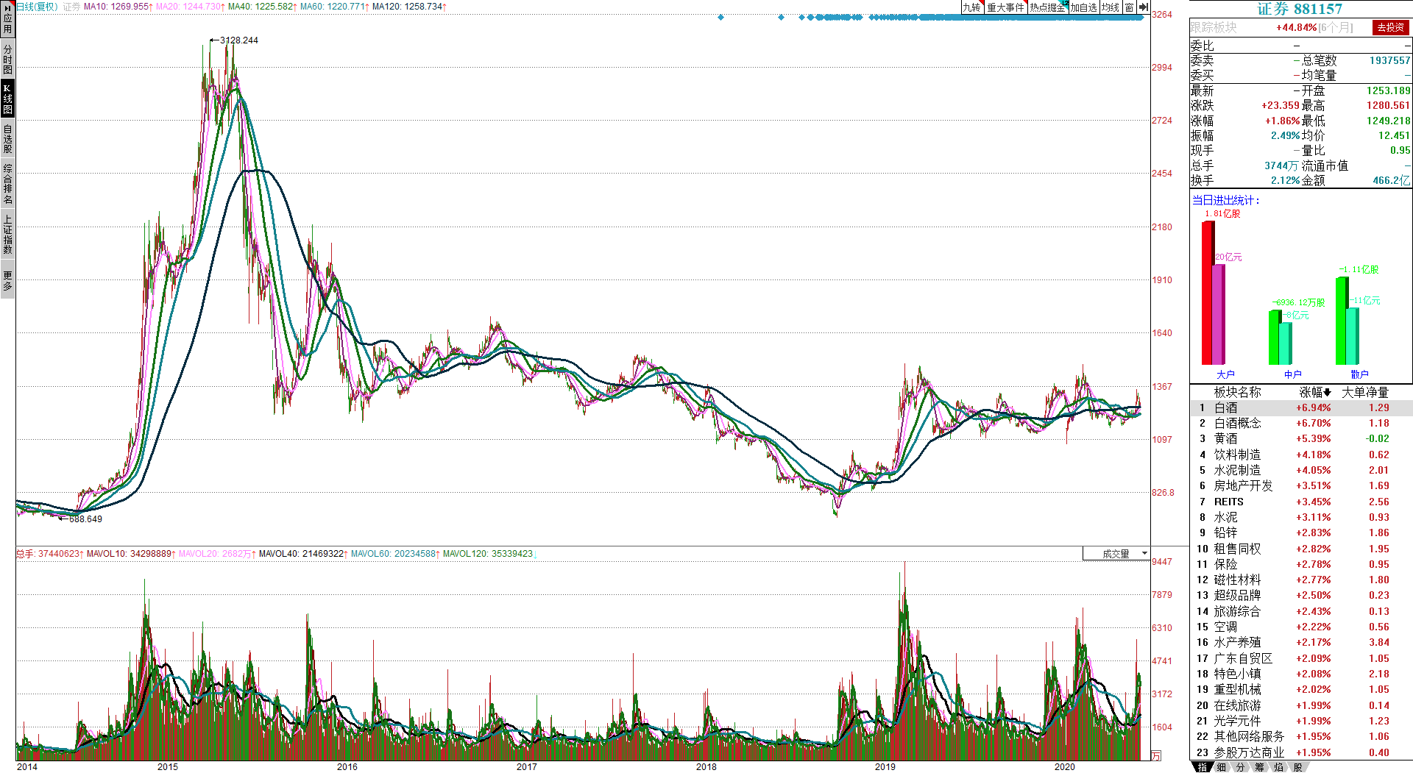Click the MA10 value label
This screenshot has width=1413, height=773.
pyautogui.click(x=118, y=7)
